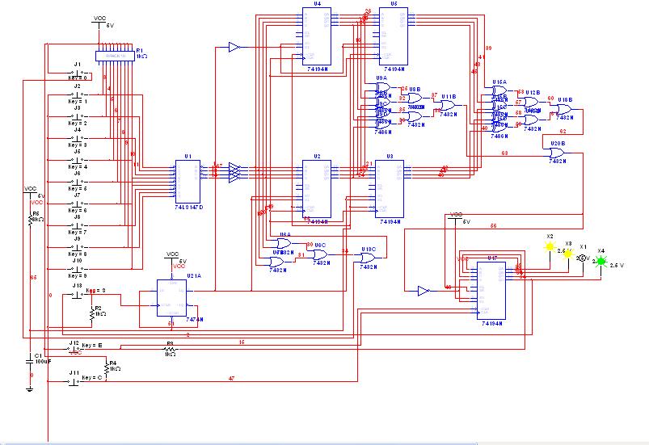The width and height of the screenshot is (649, 445).
Task: Click net label 62 below U18B
Action: click(563, 131)
